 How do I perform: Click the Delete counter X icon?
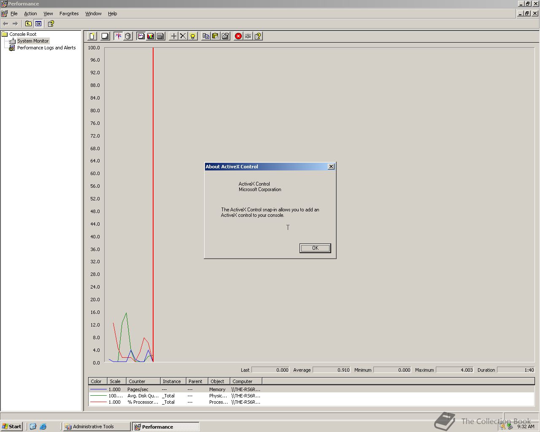coord(183,36)
